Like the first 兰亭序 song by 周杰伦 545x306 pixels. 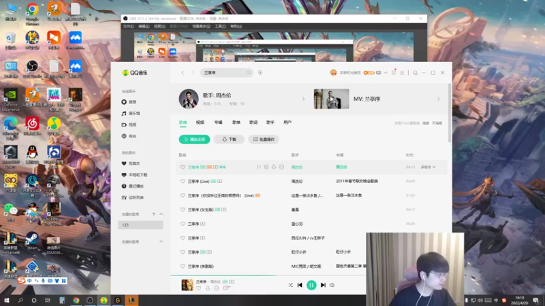coord(183,167)
